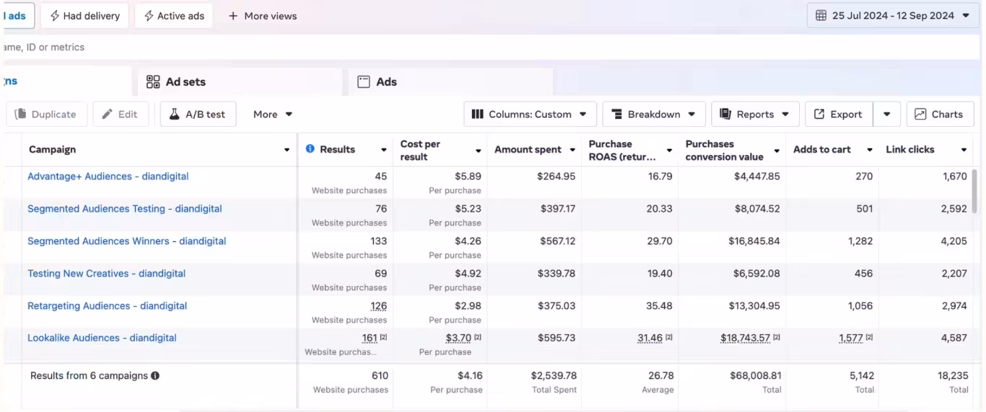
Task: Open Campaign column header menu
Action: tap(287, 150)
